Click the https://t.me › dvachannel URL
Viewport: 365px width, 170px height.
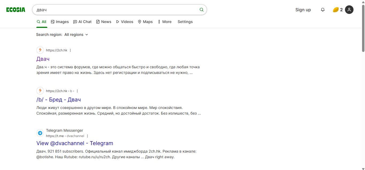pos(65,136)
